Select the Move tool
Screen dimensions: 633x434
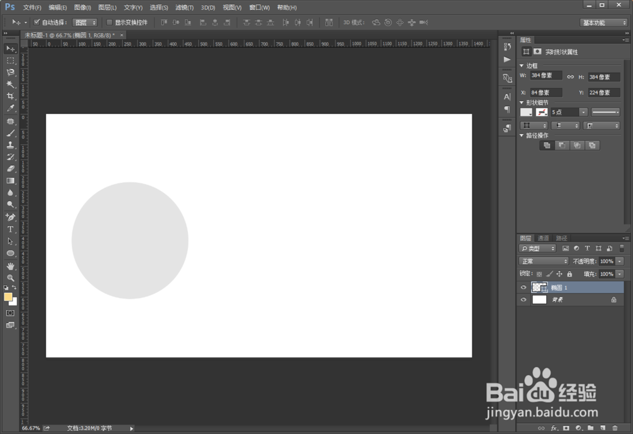point(11,49)
